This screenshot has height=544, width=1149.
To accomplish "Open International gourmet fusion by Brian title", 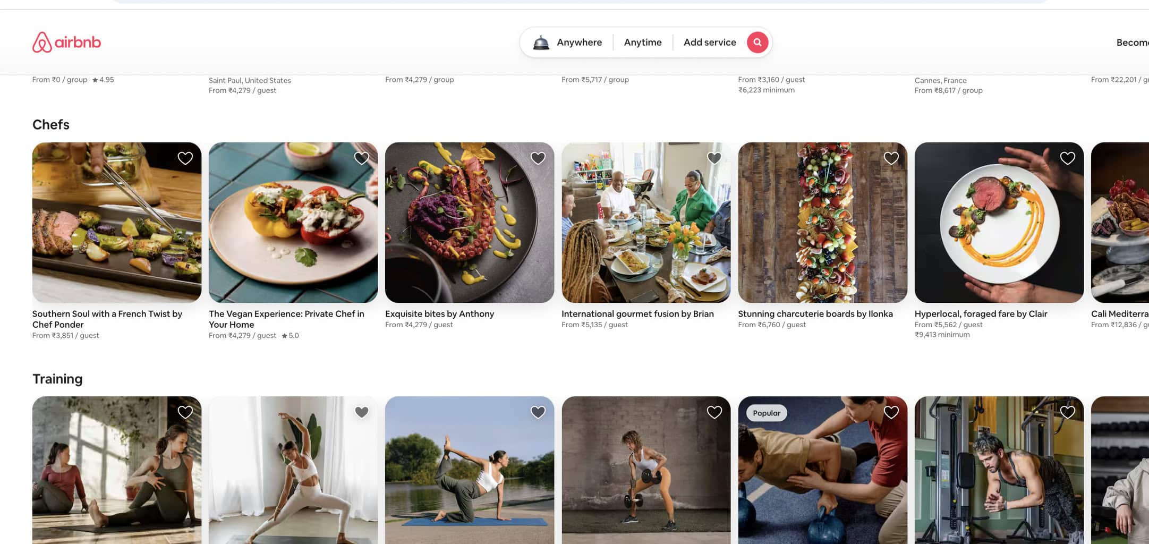I will 637,314.
